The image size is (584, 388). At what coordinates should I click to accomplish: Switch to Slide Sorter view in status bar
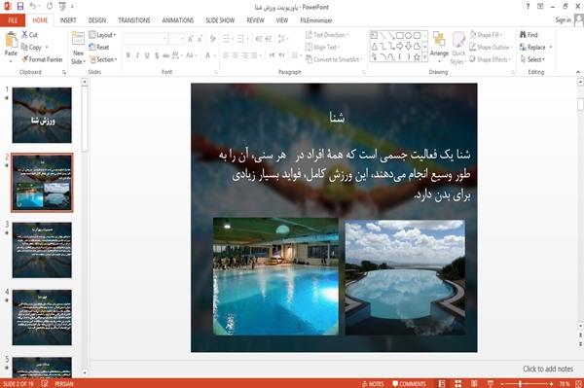tap(457, 383)
